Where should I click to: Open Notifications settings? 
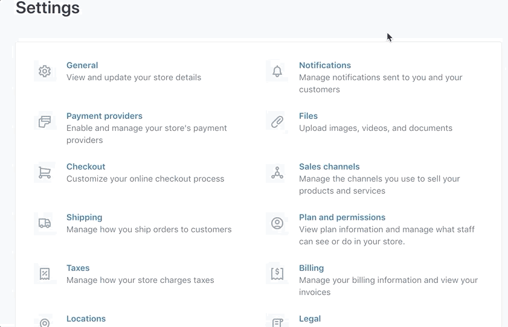pyautogui.click(x=324, y=65)
